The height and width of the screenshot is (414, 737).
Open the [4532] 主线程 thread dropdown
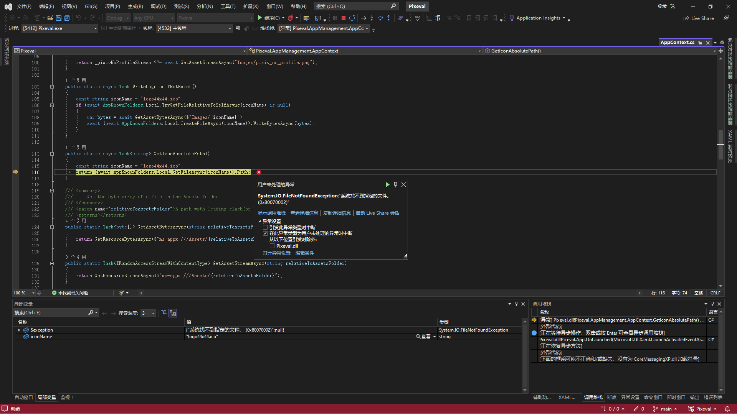[229, 28]
